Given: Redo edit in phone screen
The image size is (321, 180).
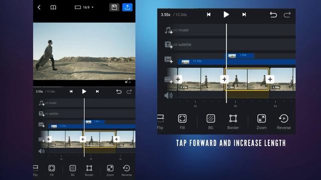Looking at the screenshot, I should click(x=129, y=91).
